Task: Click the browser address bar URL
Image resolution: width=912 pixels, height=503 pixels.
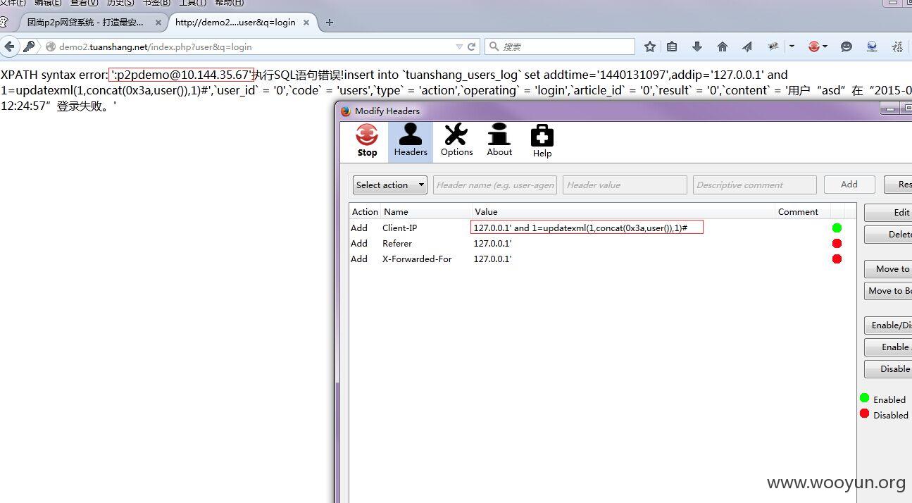Action: 155,47
